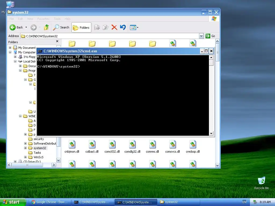Select the Recycle Bin desktop icon
Image resolution: width=275 pixels, height=206 pixels.
coord(262,183)
